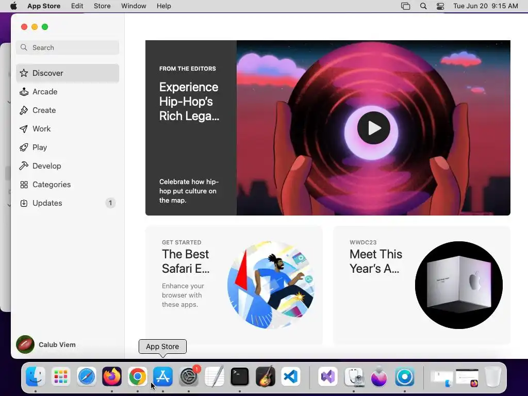
Task: Open the Updates section
Action: click(x=68, y=203)
